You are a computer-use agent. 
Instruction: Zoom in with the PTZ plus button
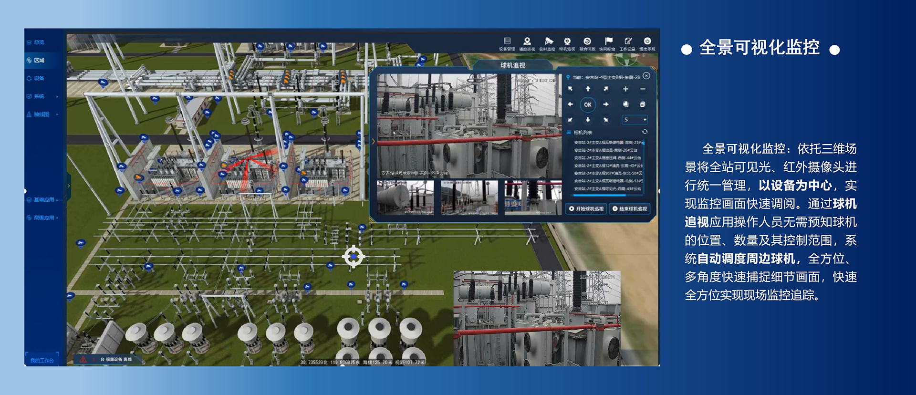pyautogui.click(x=625, y=89)
